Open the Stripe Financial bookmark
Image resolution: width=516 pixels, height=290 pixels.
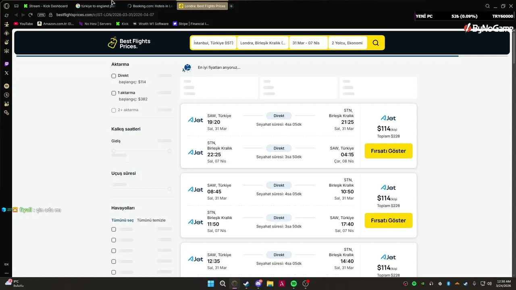(x=191, y=24)
